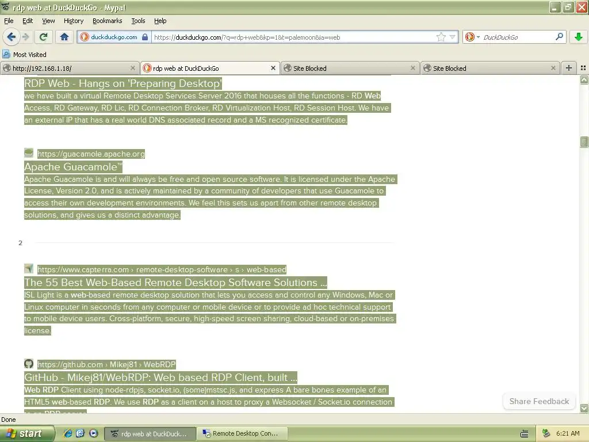Click the Share Feedback button
Image resolution: width=589 pixels, height=442 pixels.
[539, 401]
